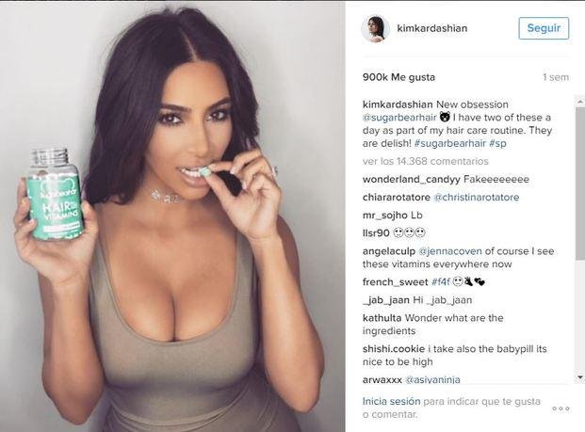Open the @christinarotatore mention
This screenshot has height=432, width=585.
point(476,197)
